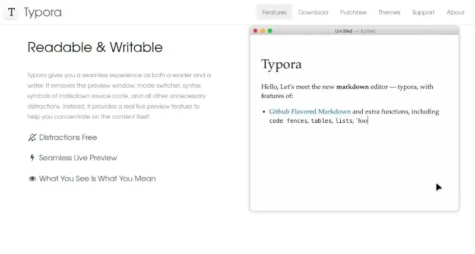Visit the Support page

(x=423, y=12)
